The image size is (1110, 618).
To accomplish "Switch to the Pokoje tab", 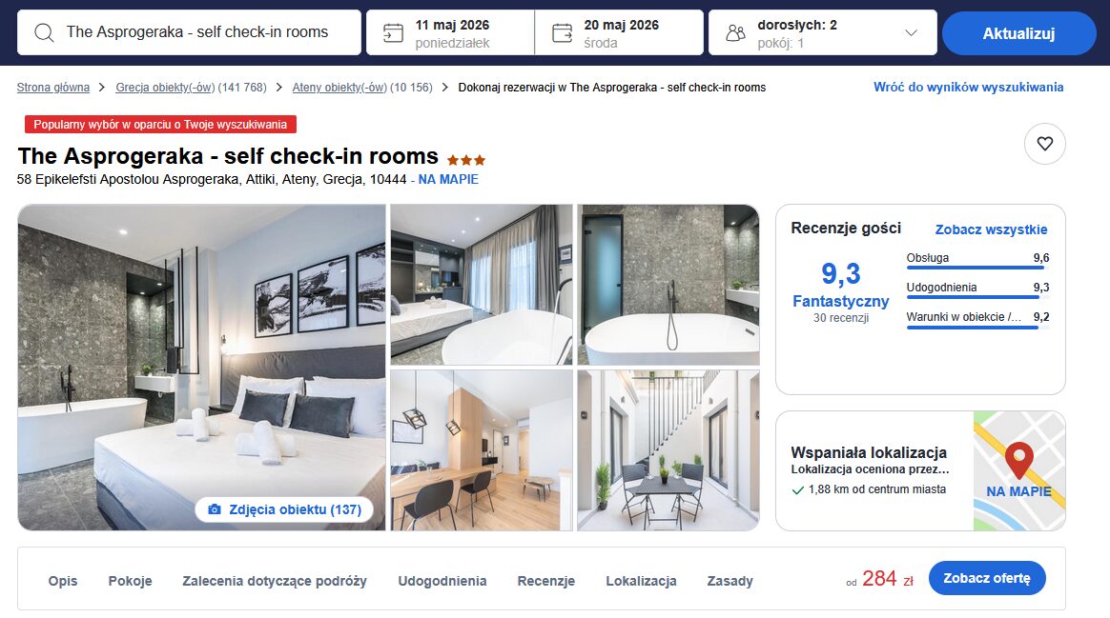I will click(x=131, y=581).
